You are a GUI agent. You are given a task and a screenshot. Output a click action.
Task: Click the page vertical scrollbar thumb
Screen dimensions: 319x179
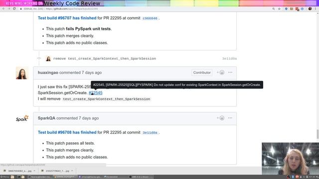(x=318, y=134)
